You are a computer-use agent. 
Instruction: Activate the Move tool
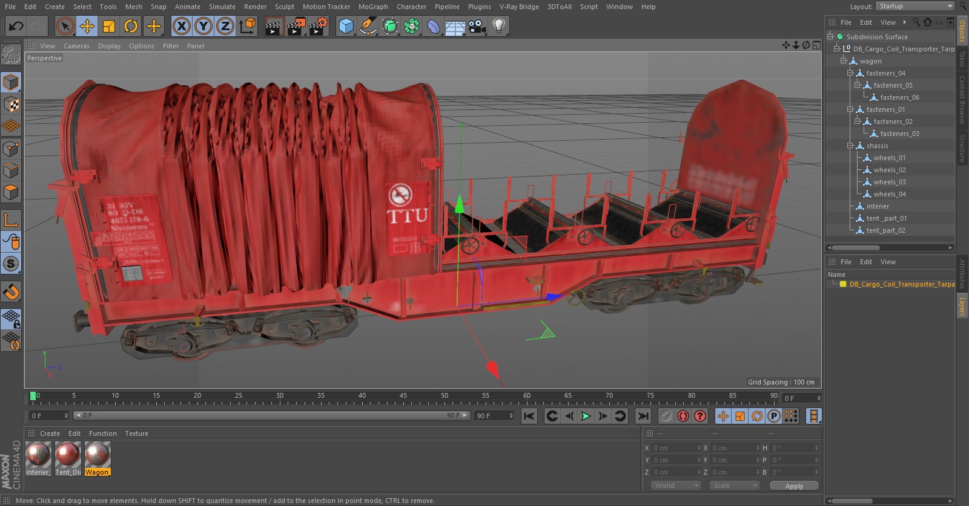tap(87, 26)
